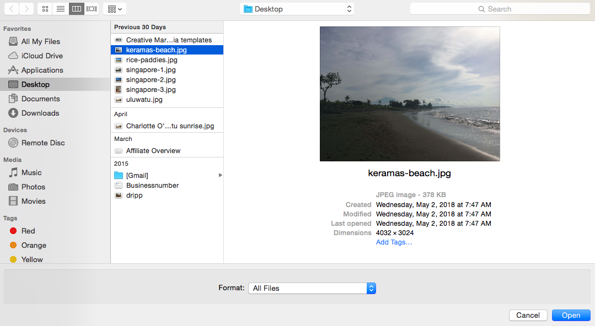Select singapore-3.jpg file
595x326 pixels.
click(167, 89)
